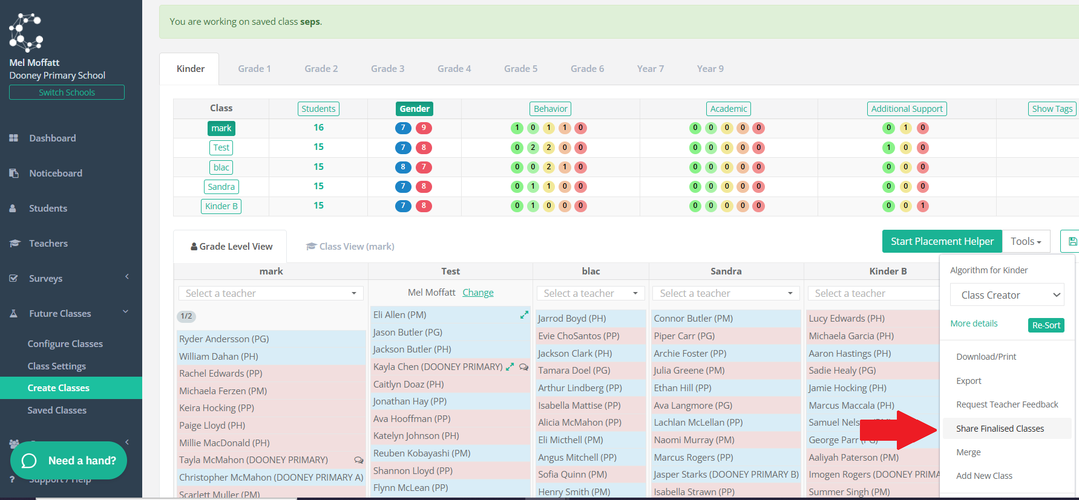Viewport: 1079px width, 500px height.
Task: Open teacher selector for blac class
Action: pos(591,293)
